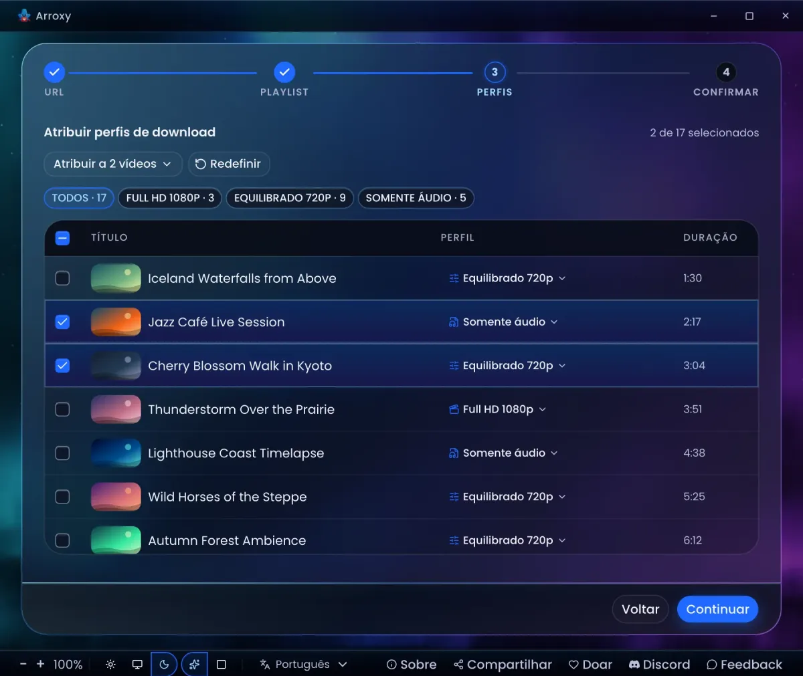Click the equalizer icon for Wild Horses
This screenshot has width=803, height=676.
pyautogui.click(x=454, y=497)
